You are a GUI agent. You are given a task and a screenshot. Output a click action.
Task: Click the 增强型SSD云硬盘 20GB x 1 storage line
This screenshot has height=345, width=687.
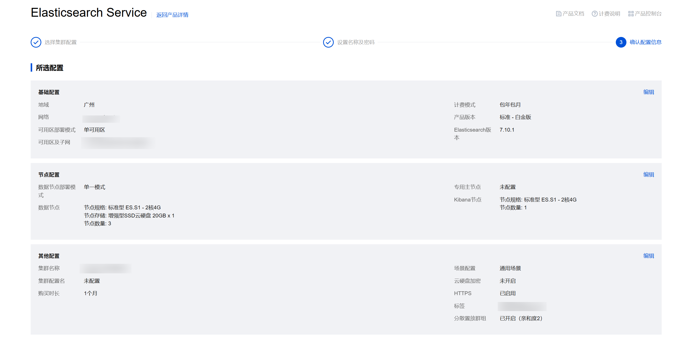(129, 215)
